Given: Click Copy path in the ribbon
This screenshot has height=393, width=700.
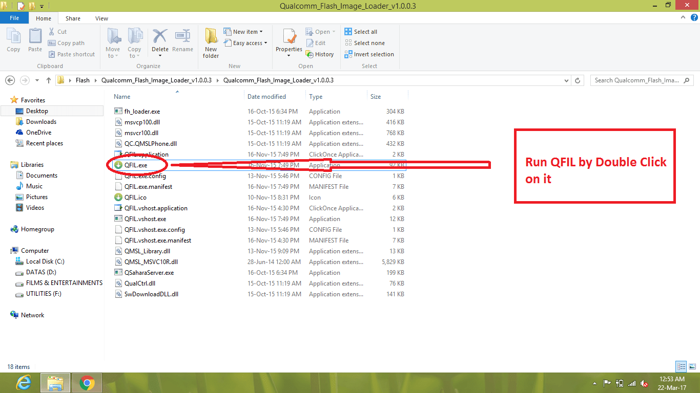Looking at the screenshot, I should (x=66, y=43).
